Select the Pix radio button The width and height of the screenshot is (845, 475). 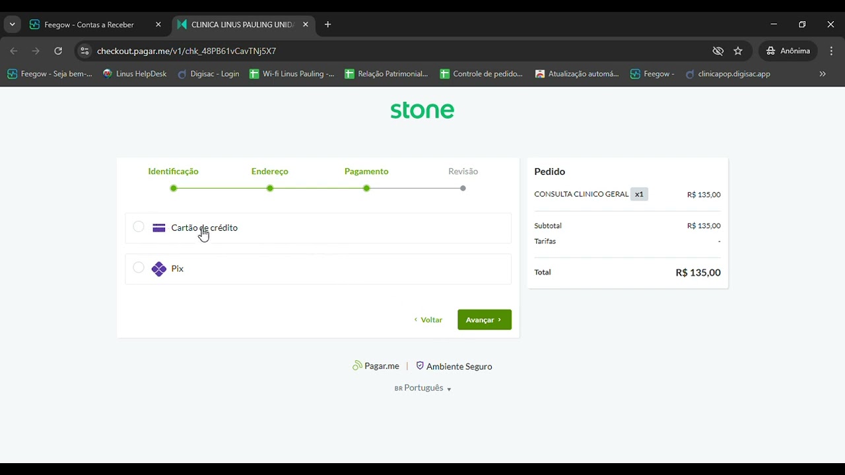139,268
